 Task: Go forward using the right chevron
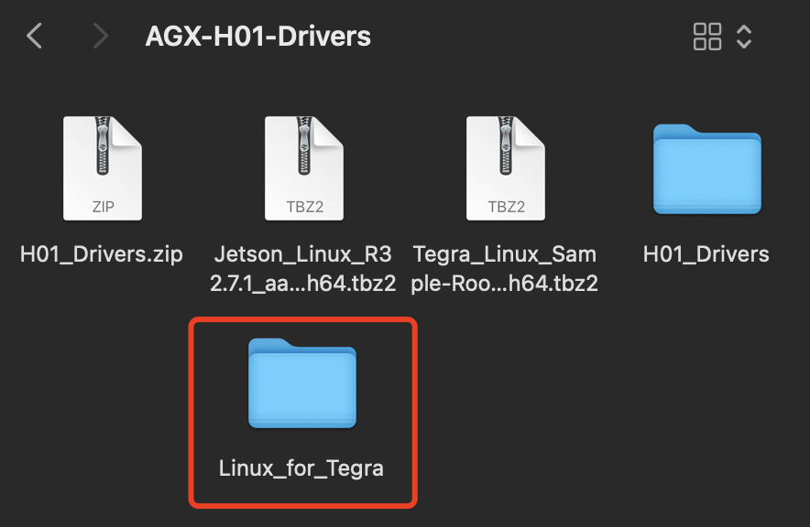[100, 36]
